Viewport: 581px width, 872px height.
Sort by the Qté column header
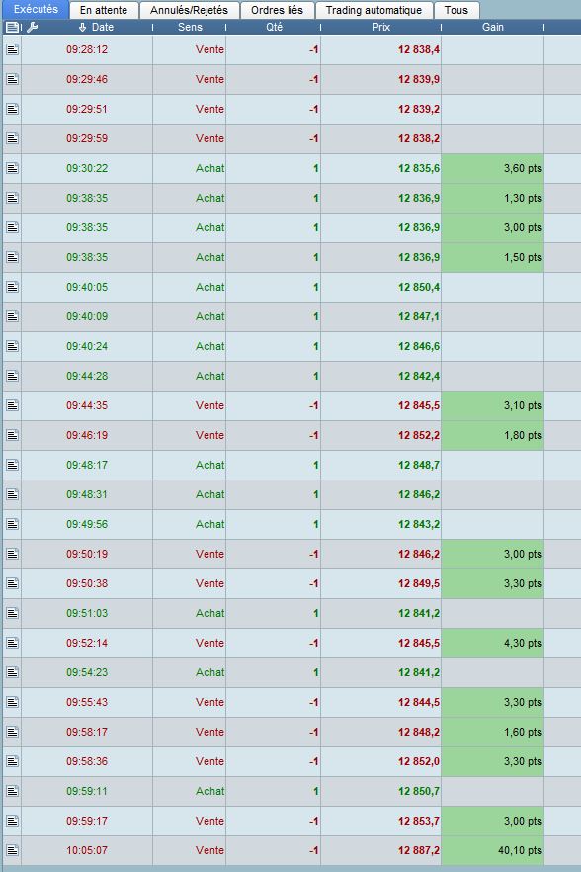(274, 27)
